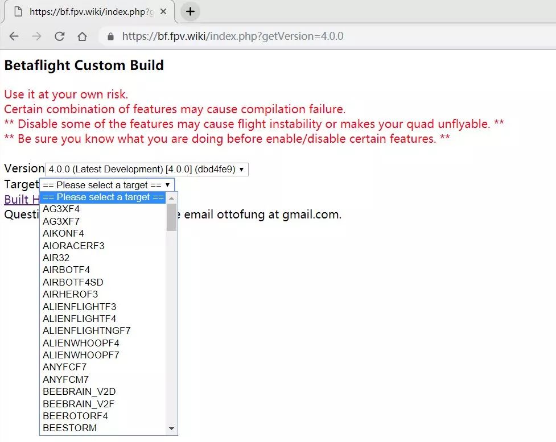Close the bf.fpv.wiki browser tab

[163, 12]
